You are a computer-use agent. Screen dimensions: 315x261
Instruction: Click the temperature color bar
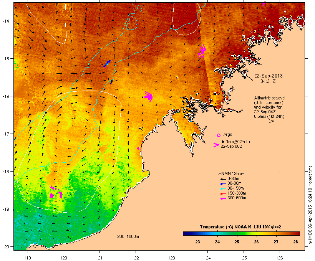pyautogui.click(x=241, y=233)
